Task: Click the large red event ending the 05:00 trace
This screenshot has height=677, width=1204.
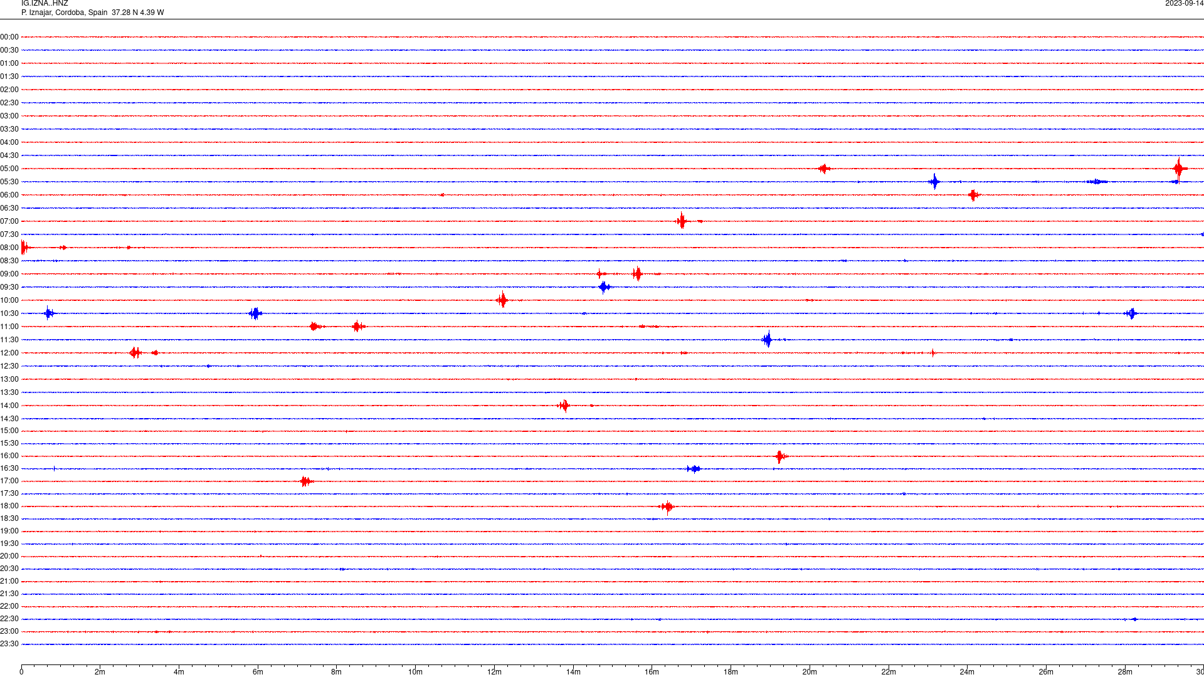Action: (x=1180, y=169)
